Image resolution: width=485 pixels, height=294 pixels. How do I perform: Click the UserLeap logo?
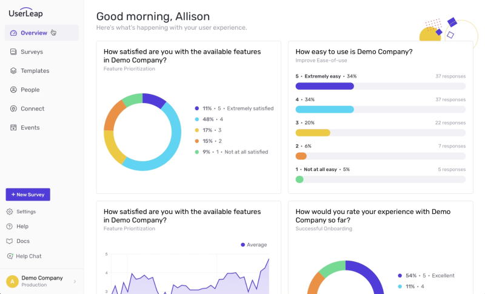click(x=25, y=13)
